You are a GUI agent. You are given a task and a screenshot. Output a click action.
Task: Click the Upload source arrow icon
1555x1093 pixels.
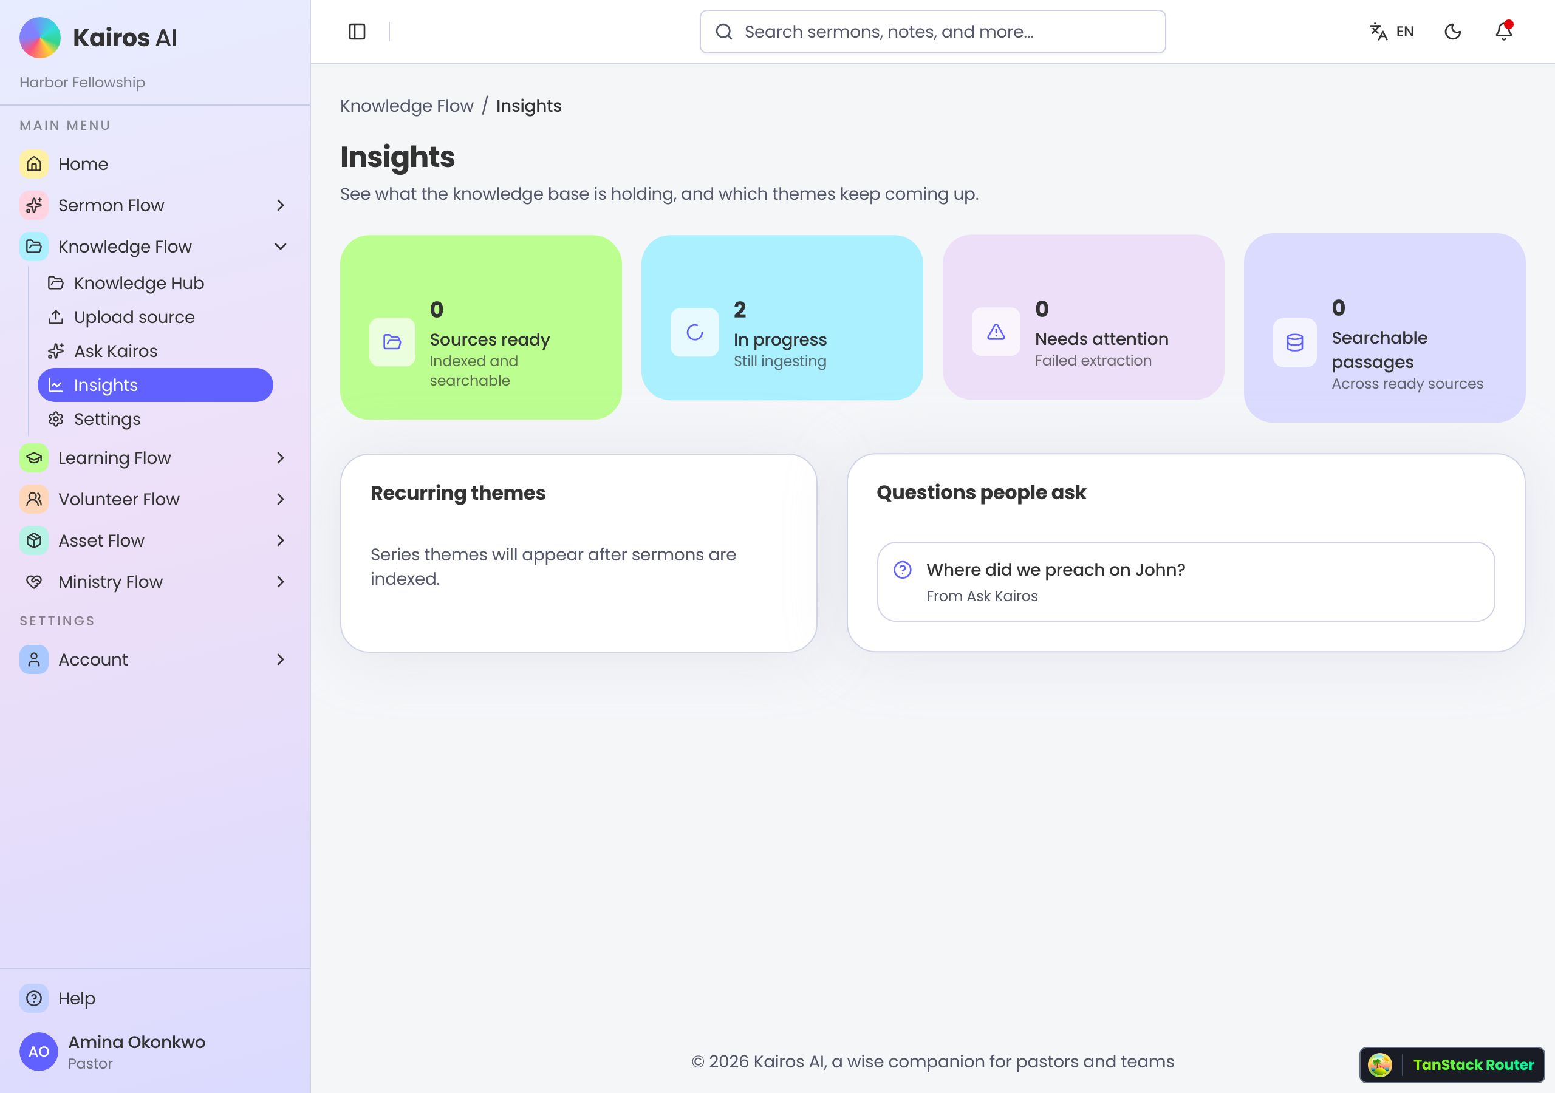coord(56,317)
